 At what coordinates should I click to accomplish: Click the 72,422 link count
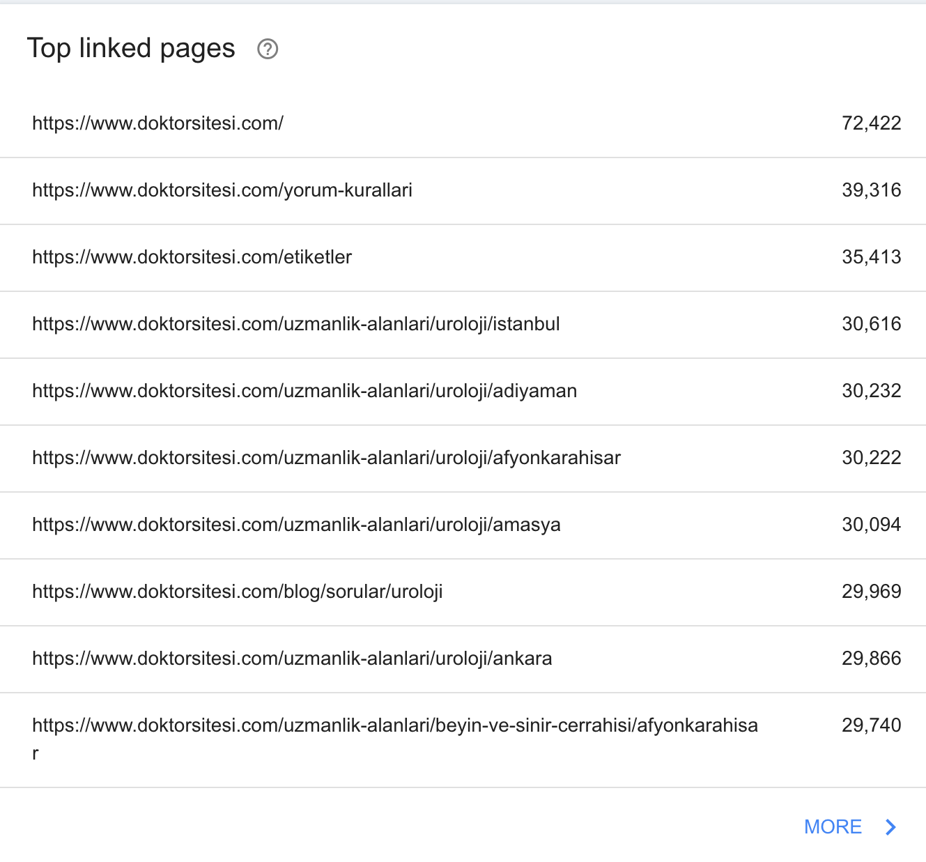point(871,123)
